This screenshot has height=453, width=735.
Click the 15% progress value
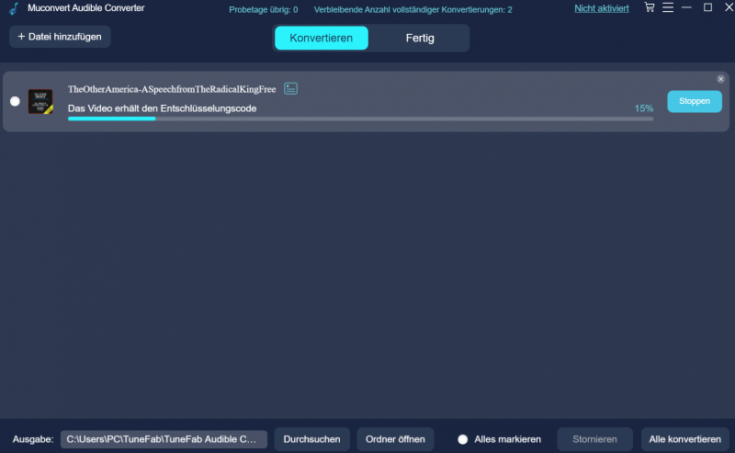pyautogui.click(x=644, y=108)
